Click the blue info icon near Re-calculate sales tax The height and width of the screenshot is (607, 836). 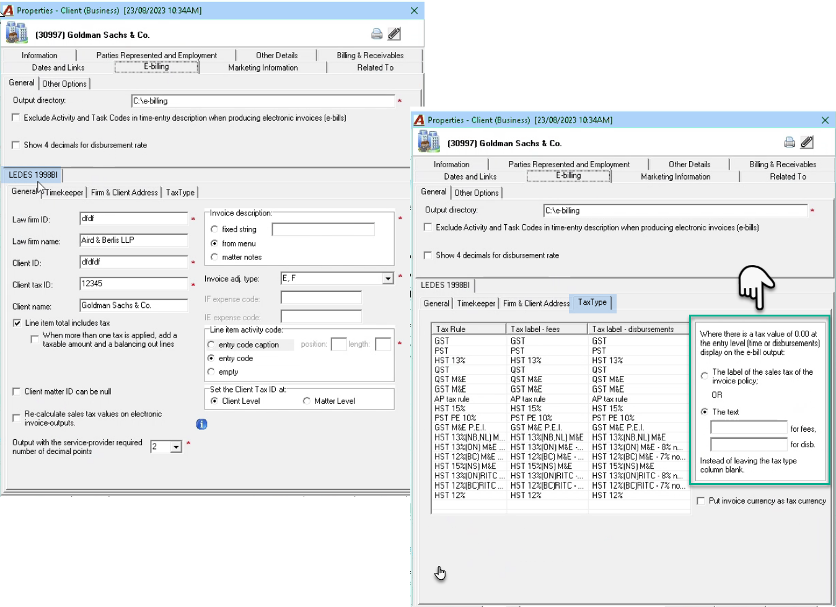[201, 424]
